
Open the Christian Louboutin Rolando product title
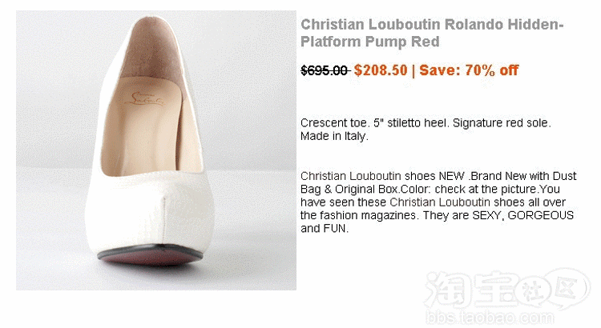pyautogui.click(x=432, y=33)
